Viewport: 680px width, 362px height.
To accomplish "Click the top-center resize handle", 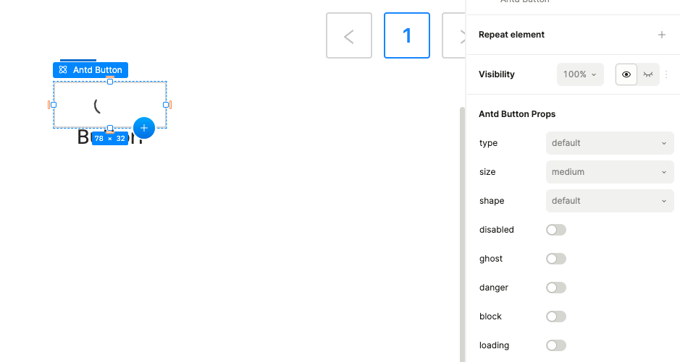I will 110,82.
